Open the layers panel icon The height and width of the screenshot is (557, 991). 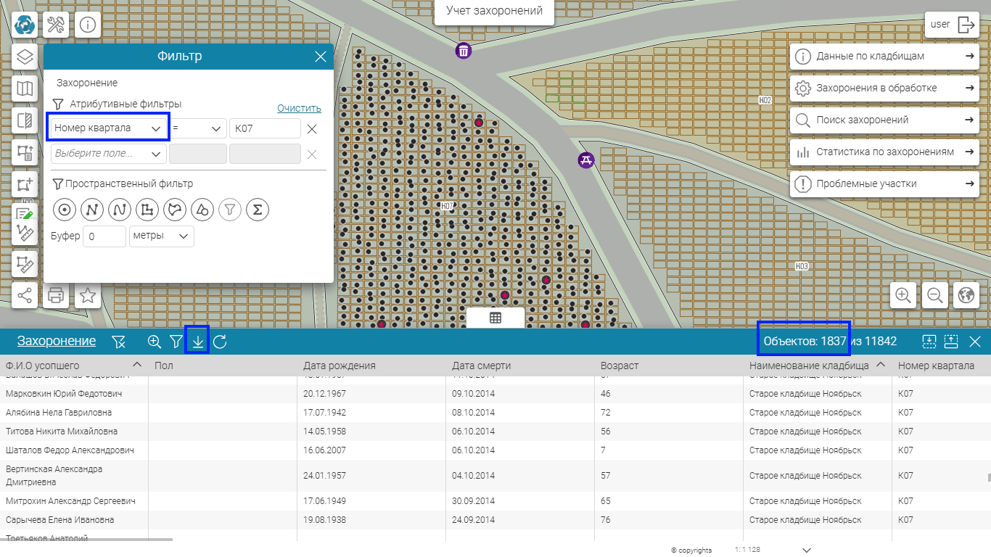tap(25, 57)
